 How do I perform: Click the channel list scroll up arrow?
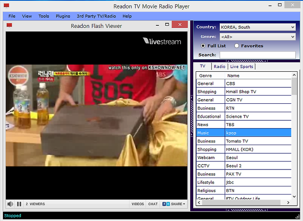click(294, 75)
